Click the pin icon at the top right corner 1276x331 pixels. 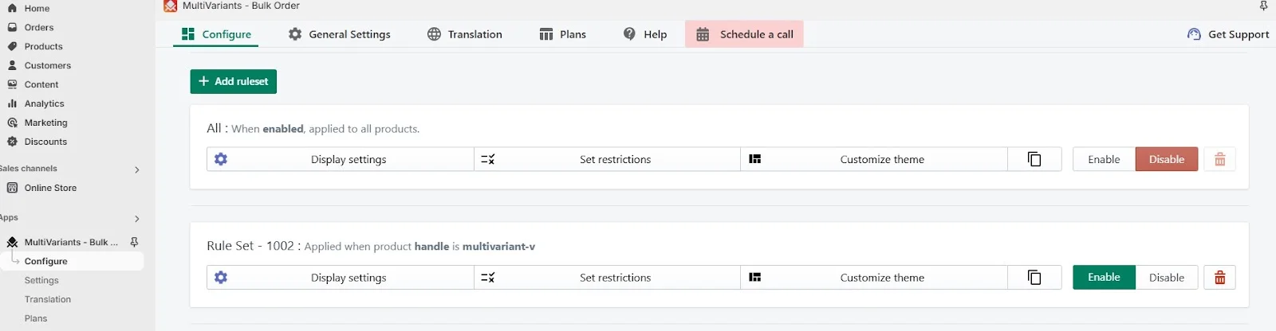click(x=1263, y=6)
